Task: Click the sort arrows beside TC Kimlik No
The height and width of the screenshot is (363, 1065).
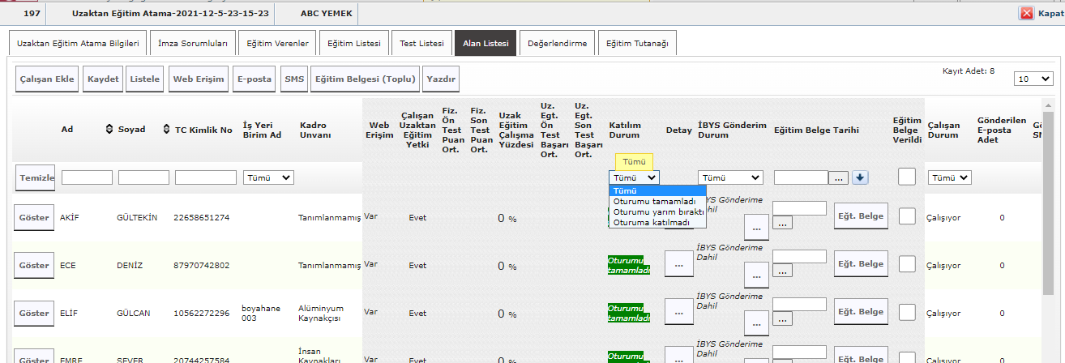Action: 166,130
